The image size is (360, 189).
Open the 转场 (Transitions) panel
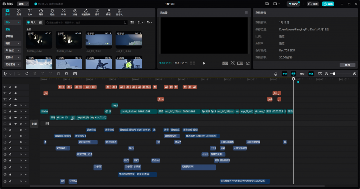tap(63, 13)
